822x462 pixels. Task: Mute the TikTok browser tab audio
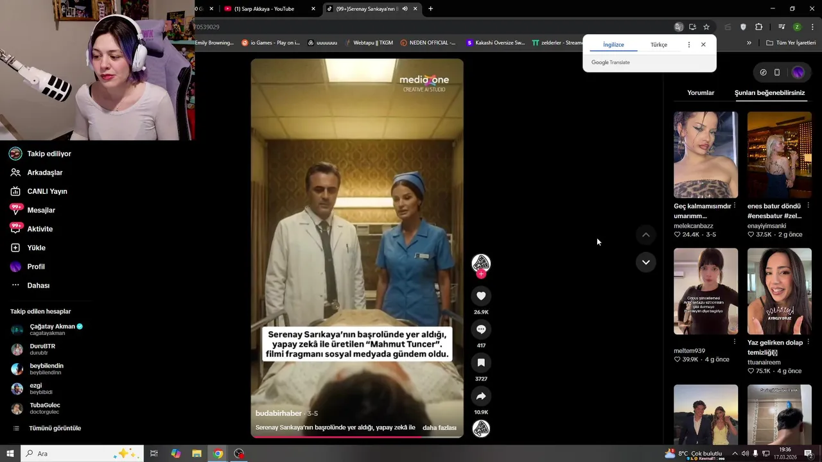pos(405,9)
